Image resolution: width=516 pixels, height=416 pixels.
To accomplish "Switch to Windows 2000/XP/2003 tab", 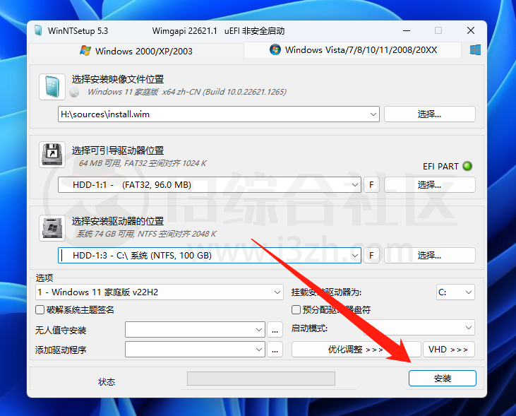I will click(x=136, y=51).
